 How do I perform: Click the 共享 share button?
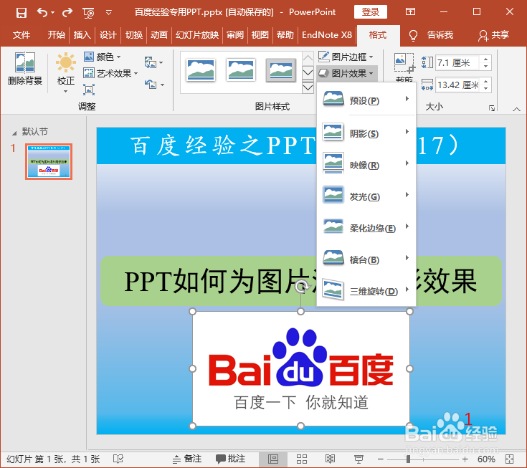[493, 35]
